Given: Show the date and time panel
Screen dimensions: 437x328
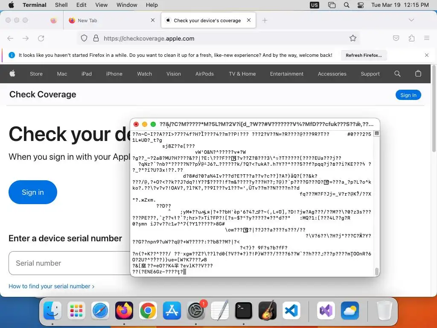Looking at the screenshot, I should tap(400, 5).
